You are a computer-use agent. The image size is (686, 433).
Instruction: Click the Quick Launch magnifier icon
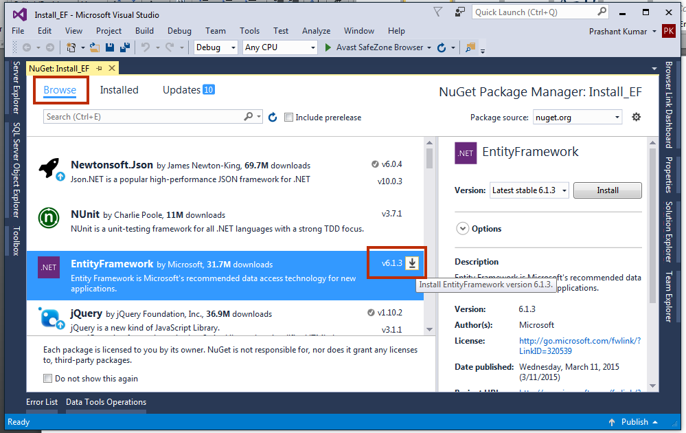click(602, 12)
